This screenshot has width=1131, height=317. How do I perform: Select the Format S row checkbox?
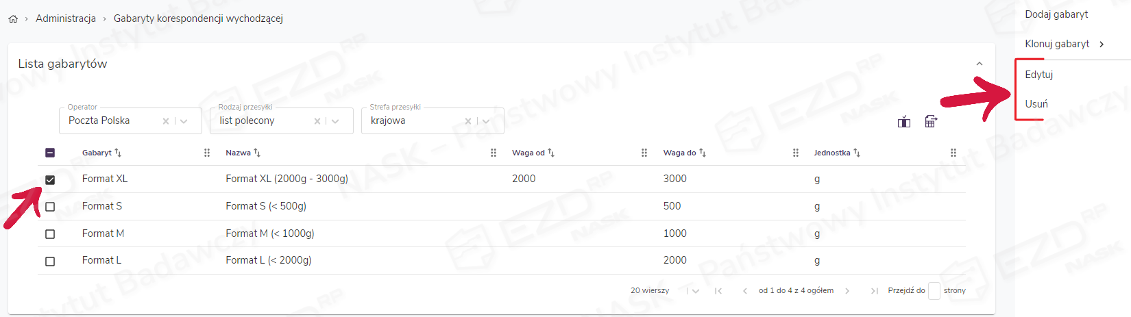(x=50, y=207)
